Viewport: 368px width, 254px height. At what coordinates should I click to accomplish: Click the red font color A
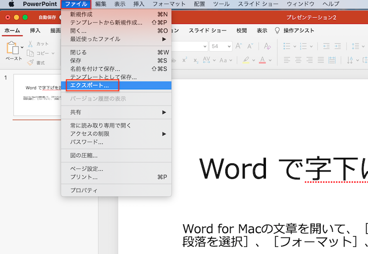262,60
